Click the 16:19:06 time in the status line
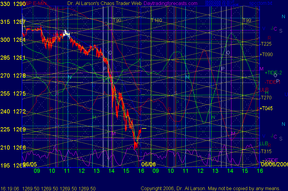The height and width of the screenshot is (191, 288). (10, 189)
